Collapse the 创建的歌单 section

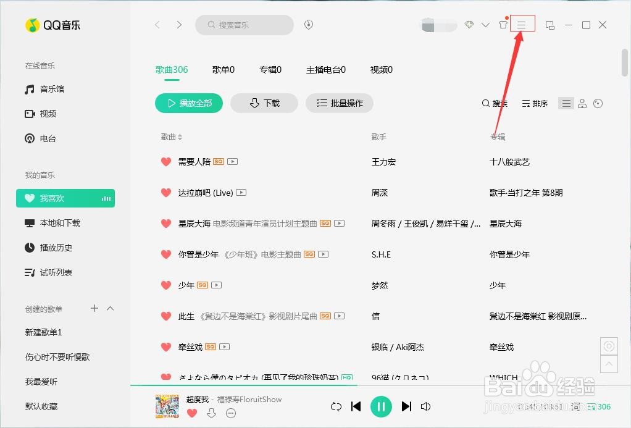pos(109,308)
